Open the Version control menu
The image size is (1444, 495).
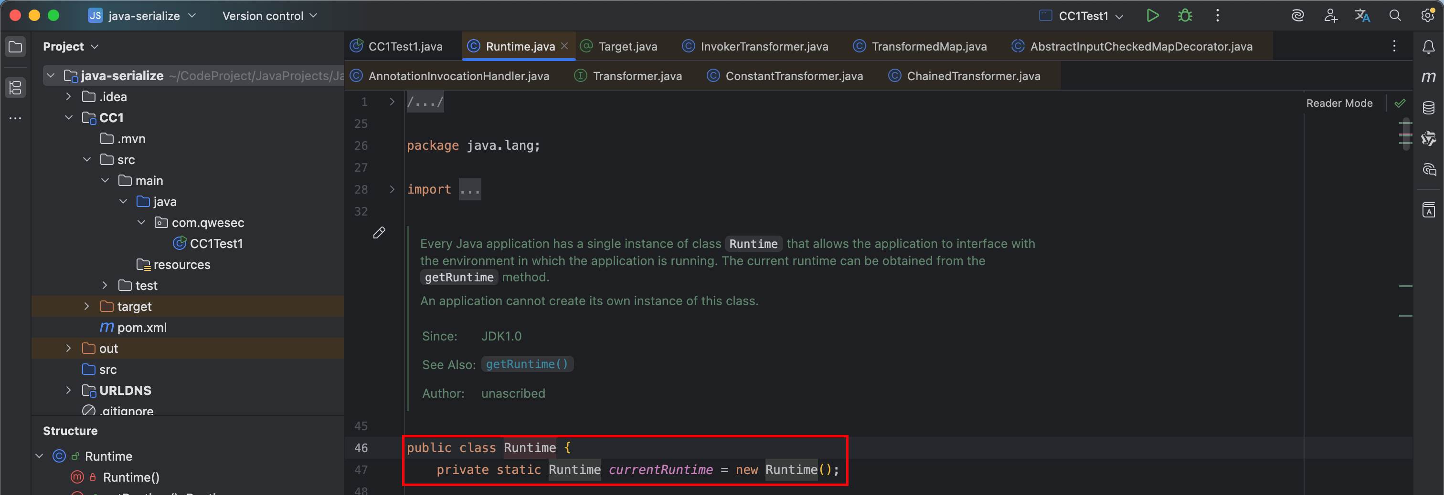coord(270,16)
